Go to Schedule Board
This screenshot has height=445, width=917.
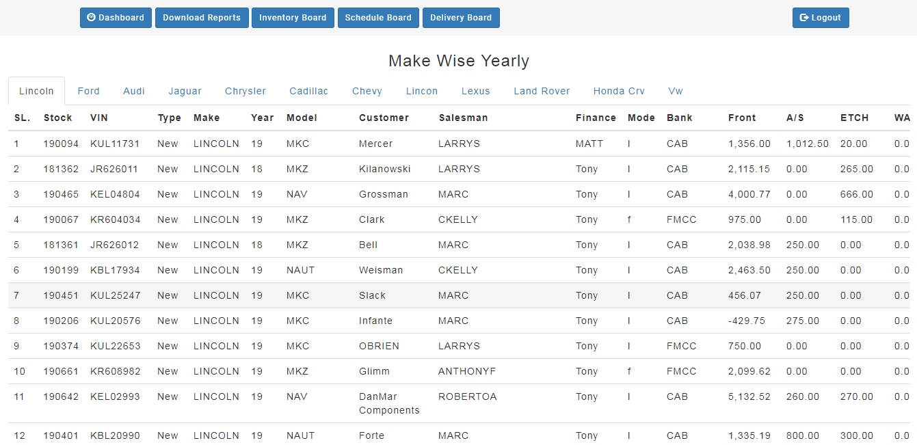378,18
